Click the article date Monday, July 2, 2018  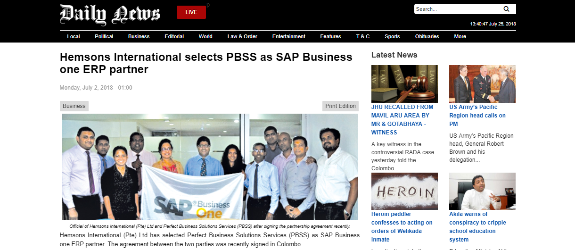click(96, 88)
